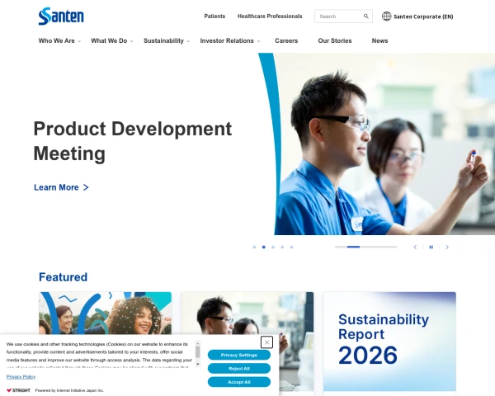Expand the Investor Relations dropdown
This screenshot has width=495, height=396.
(x=230, y=40)
